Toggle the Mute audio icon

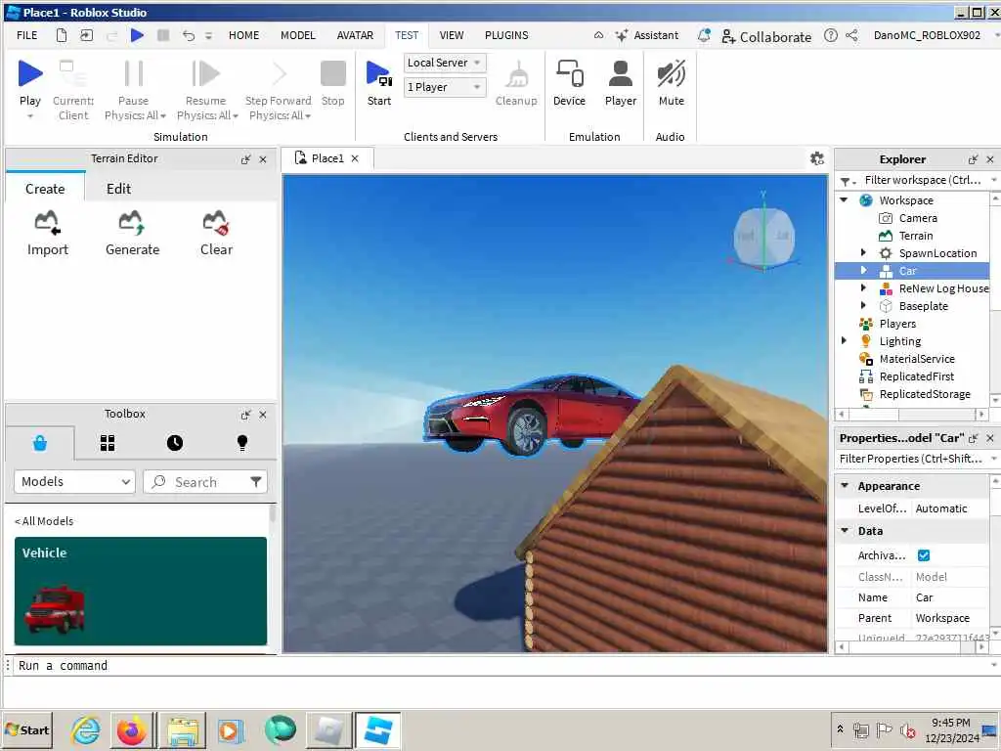[671, 73]
